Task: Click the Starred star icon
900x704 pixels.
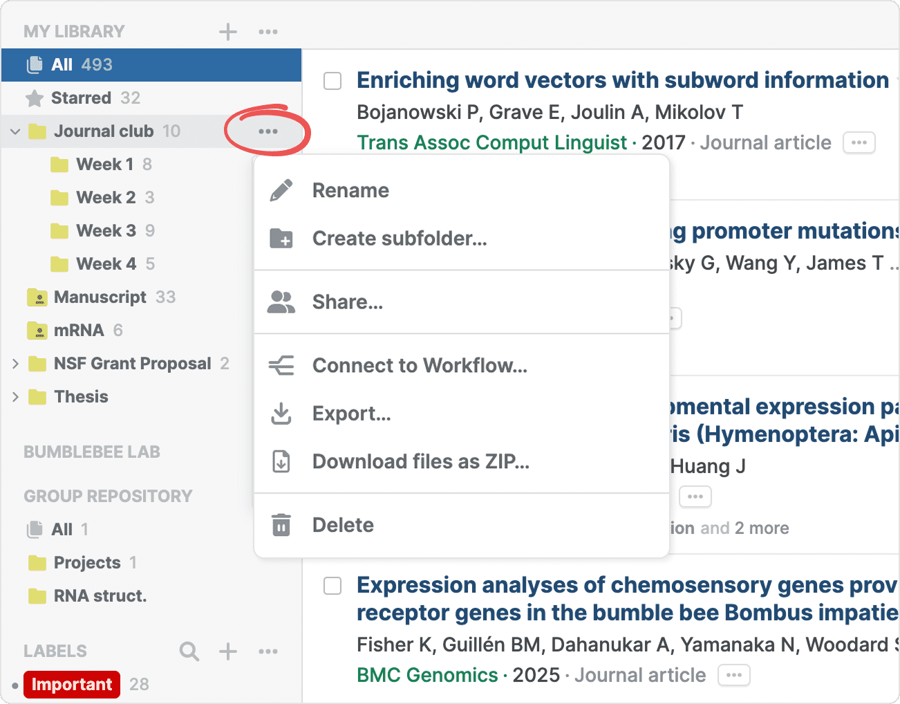Action: (34, 98)
